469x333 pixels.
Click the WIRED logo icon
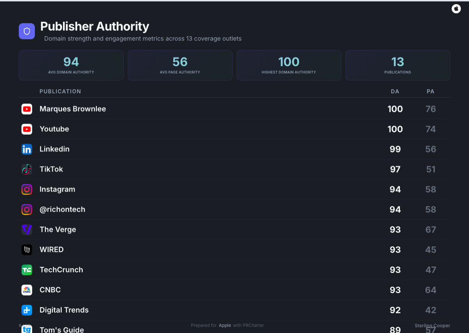point(27,250)
